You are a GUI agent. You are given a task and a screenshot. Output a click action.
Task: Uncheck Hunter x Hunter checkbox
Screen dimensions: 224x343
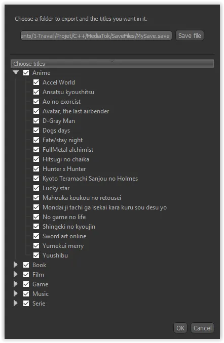click(x=36, y=169)
